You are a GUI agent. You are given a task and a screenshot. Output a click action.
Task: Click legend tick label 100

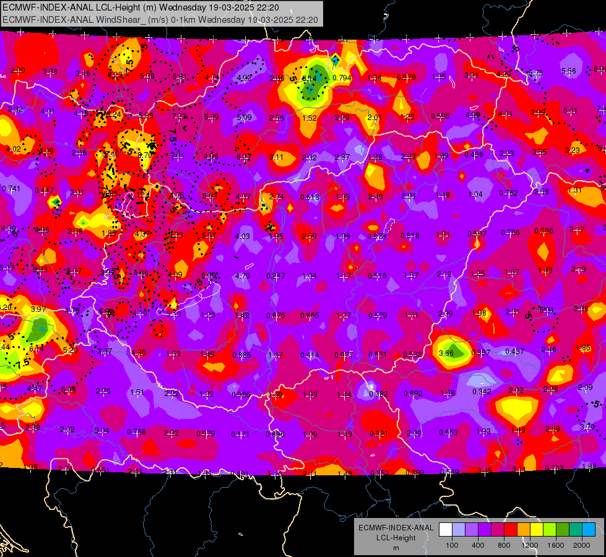[452, 545]
